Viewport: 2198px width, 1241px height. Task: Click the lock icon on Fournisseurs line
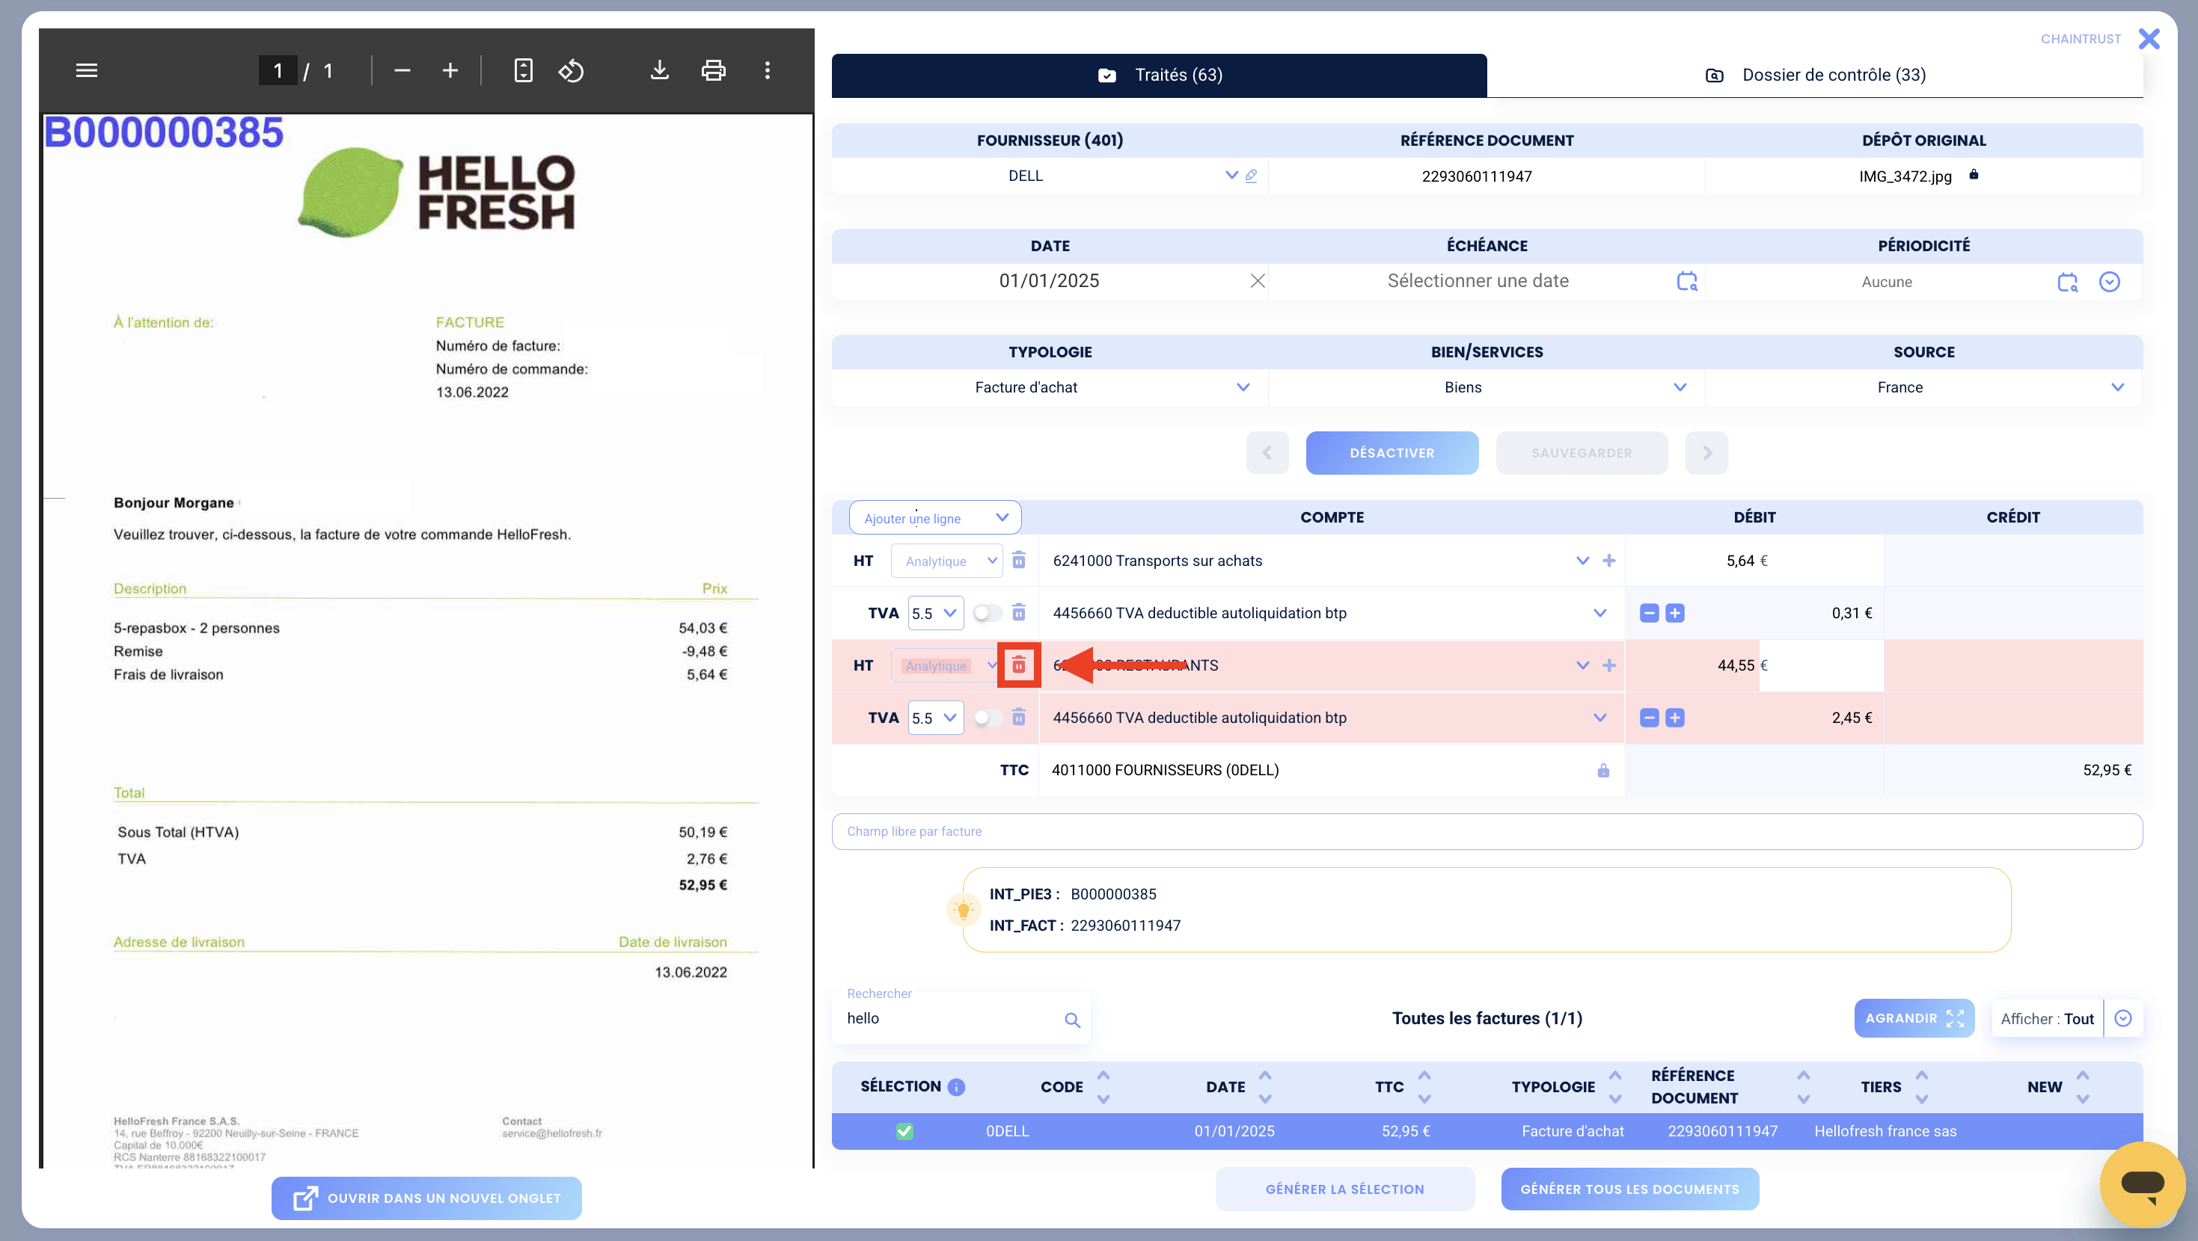(1602, 770)
